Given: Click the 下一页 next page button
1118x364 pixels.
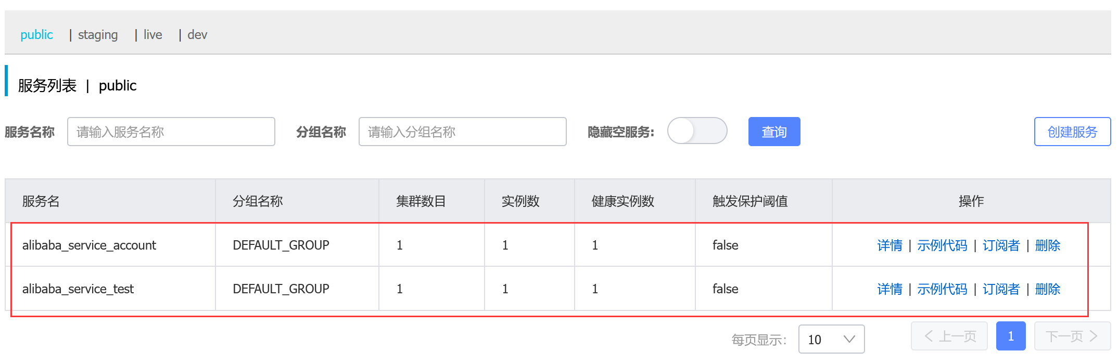Looking at the screenshot, I should coord(1072,336).
